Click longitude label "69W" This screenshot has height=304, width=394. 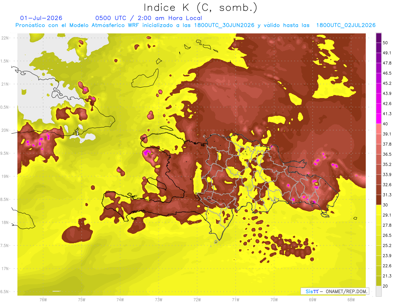[x=312, y=300]
